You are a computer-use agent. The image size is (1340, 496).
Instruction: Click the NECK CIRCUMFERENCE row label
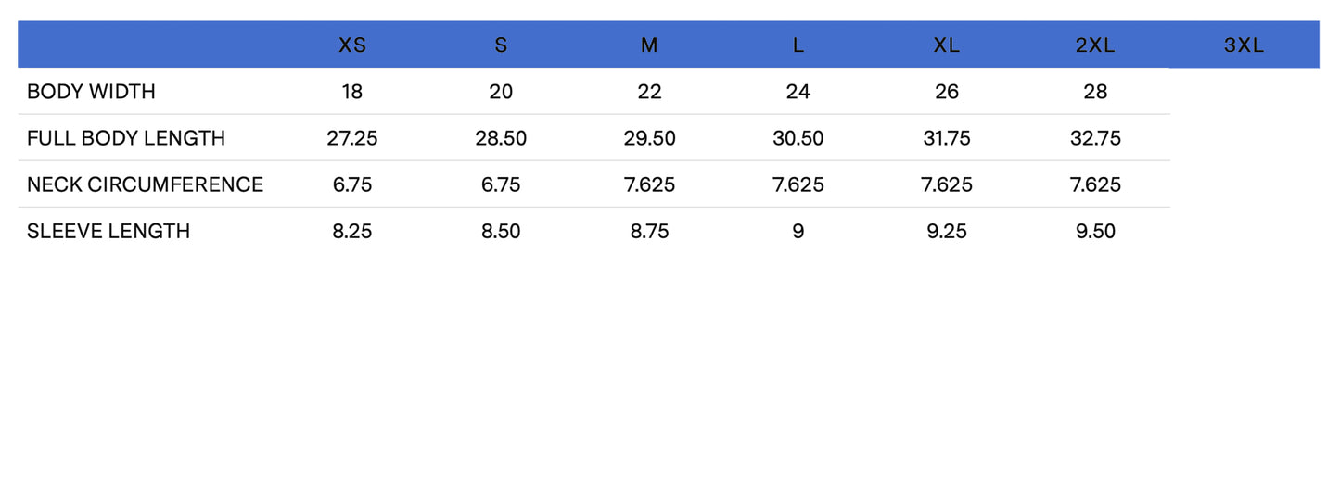point(145,184)
